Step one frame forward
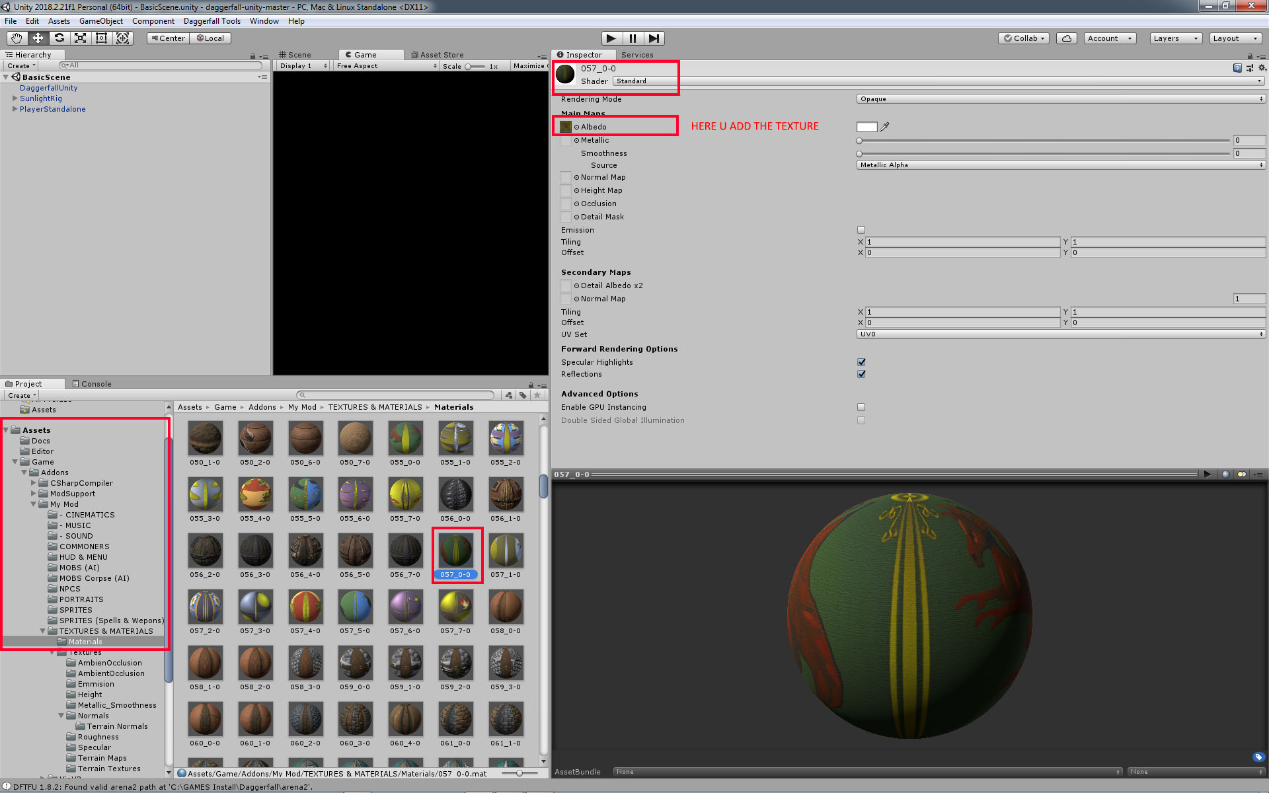Viewport: 1269px width, 793px height. (x=654, y=38)
